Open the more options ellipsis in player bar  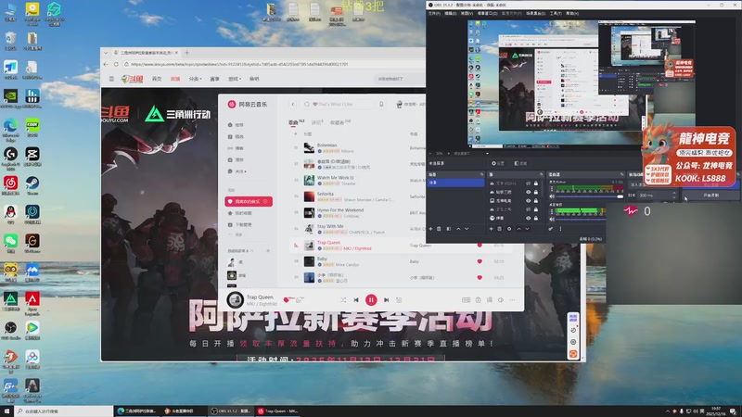click(513, 299)
